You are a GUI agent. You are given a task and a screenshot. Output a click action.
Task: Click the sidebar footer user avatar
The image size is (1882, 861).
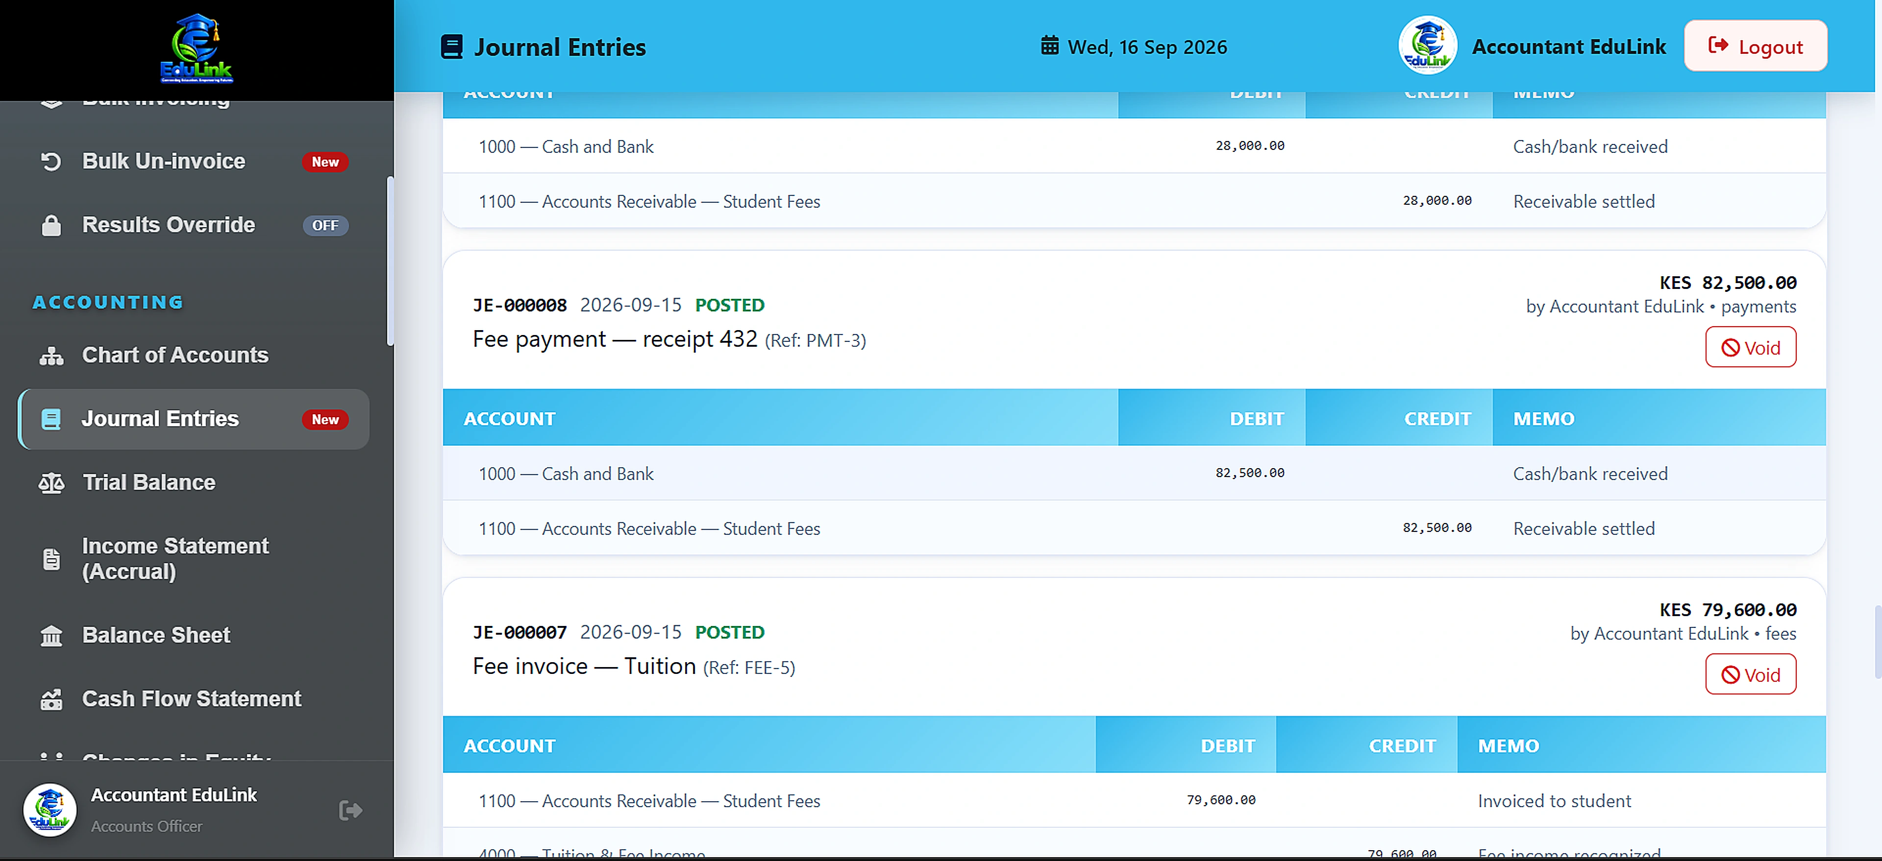coord(50,810)
